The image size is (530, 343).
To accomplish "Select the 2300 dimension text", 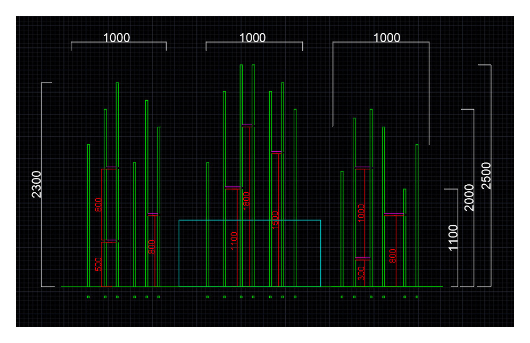I will [x=36, y=184].
